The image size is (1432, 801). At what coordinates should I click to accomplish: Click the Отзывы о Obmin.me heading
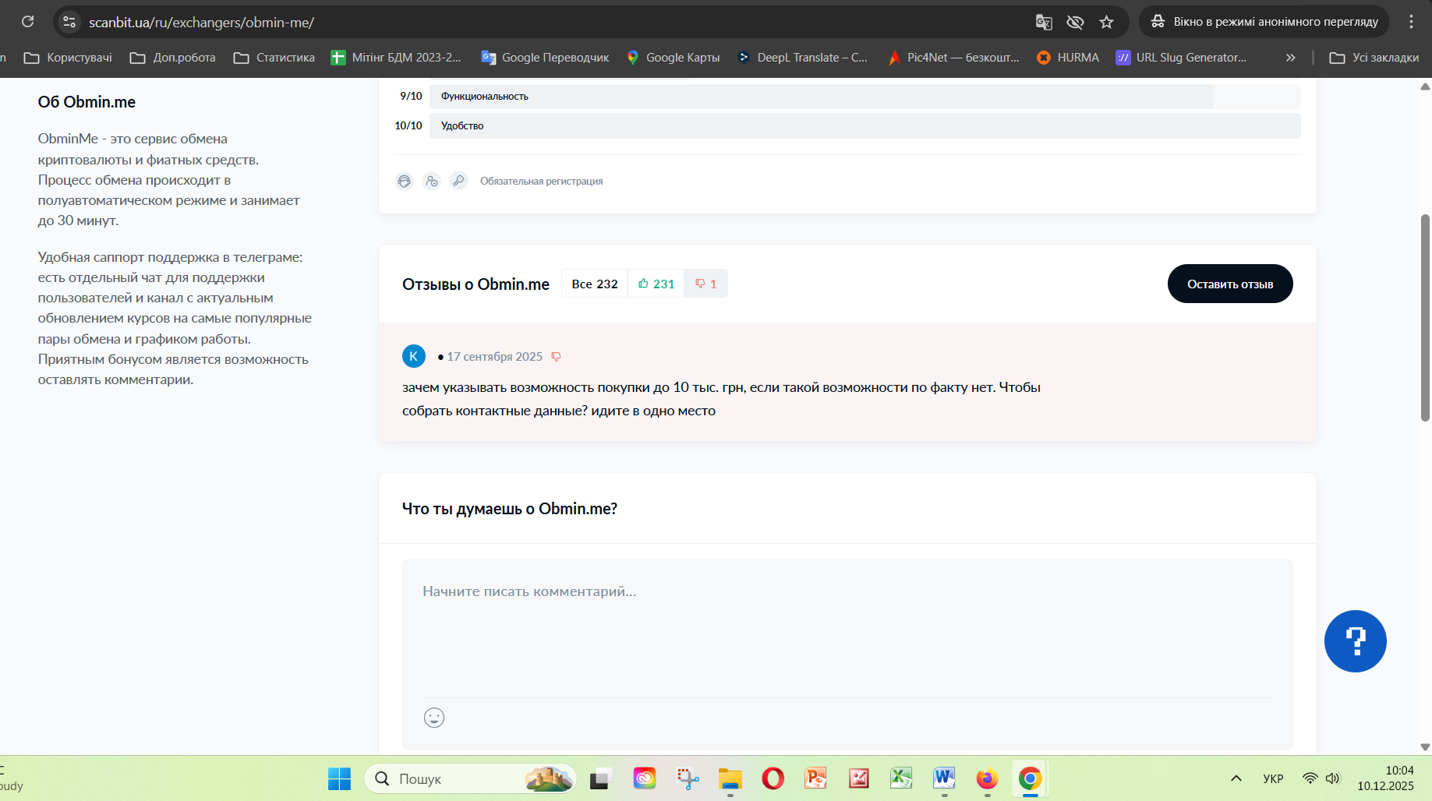(476, 284)
